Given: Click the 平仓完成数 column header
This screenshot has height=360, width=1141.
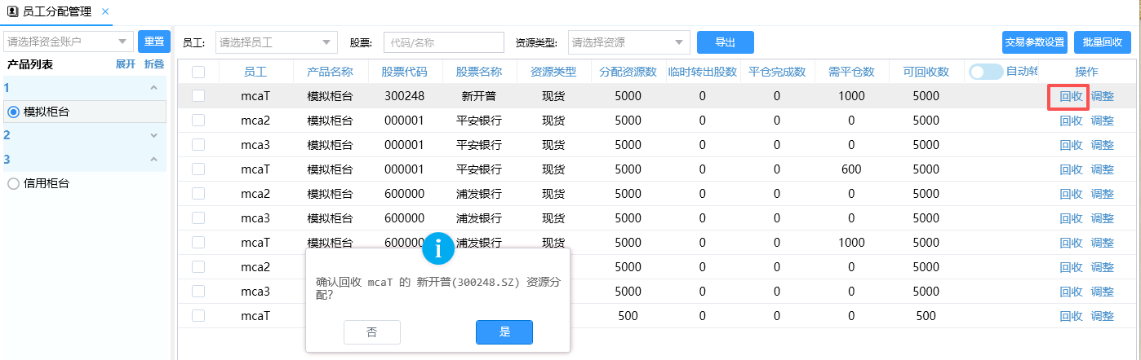Looking at the screenshot, I should [x=777, y=72].
